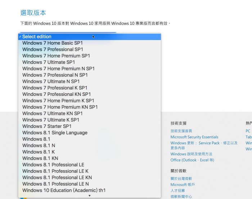Open 微軟新聞中心 link
Image resolution: width=252 pixels, height=199 pixels.
point(181,196)
